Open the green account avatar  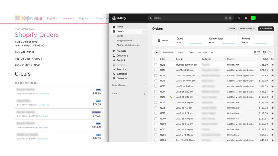tap(253, 18)
